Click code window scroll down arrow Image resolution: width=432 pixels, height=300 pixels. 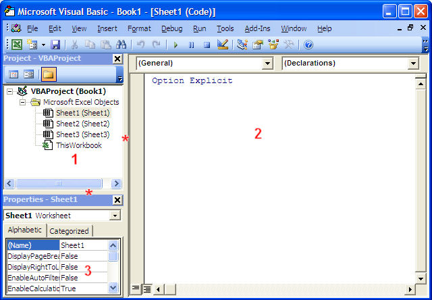[x=421, y=278]
